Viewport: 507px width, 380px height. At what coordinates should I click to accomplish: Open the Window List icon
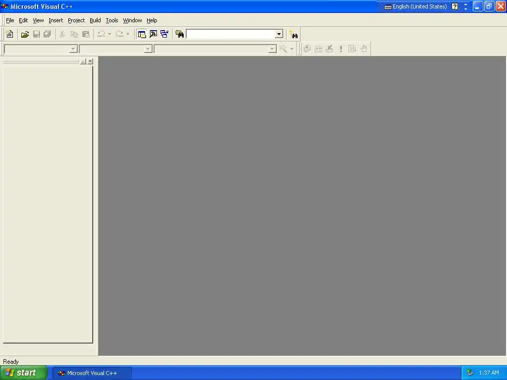coord(164,34)
